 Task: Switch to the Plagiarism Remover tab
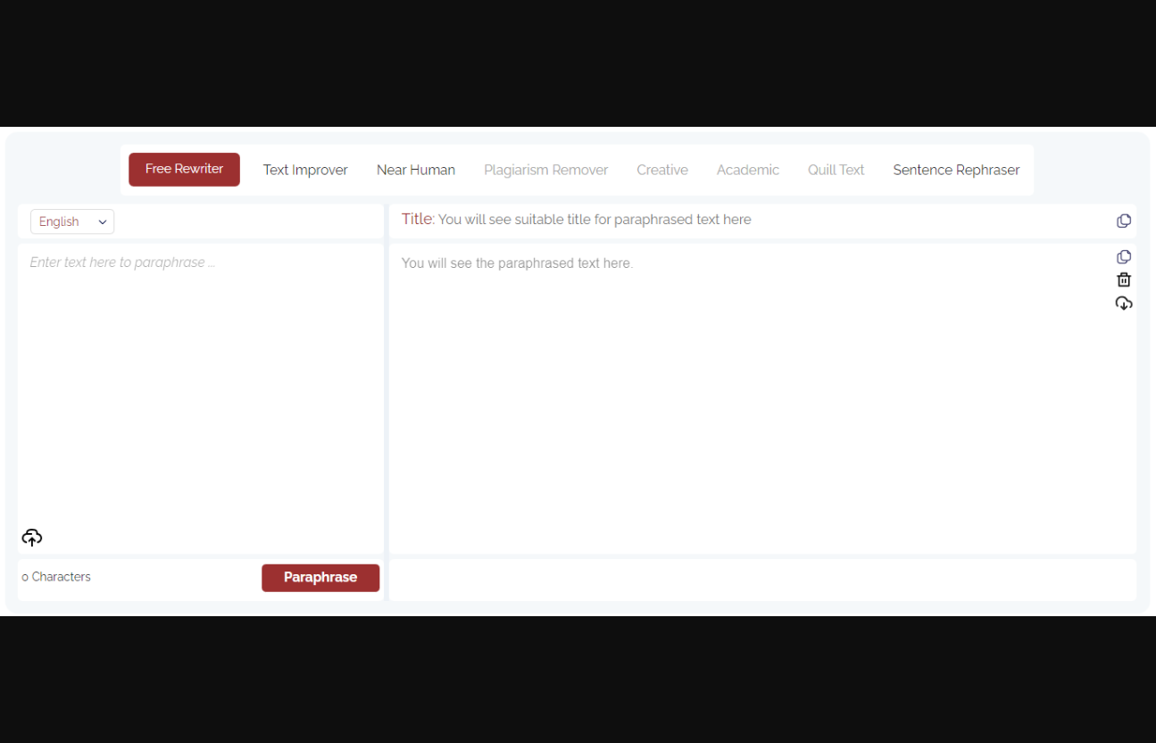[545, 170]
